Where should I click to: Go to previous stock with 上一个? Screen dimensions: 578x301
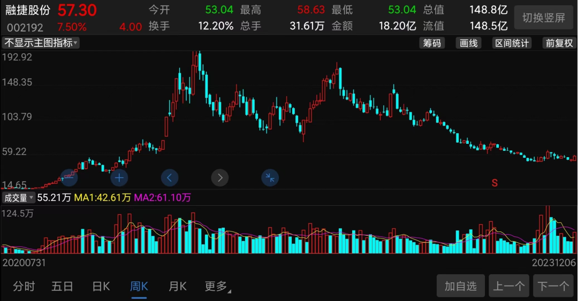(509, 286)
